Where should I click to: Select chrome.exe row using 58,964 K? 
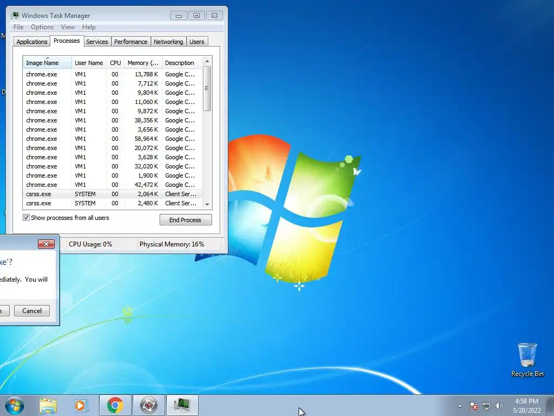tap(113, 139)
